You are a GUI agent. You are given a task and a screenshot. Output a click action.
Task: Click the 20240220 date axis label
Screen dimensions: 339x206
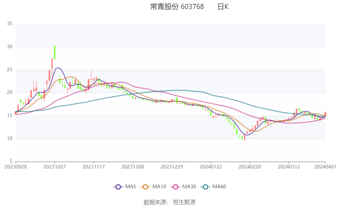tap(250, 167)
